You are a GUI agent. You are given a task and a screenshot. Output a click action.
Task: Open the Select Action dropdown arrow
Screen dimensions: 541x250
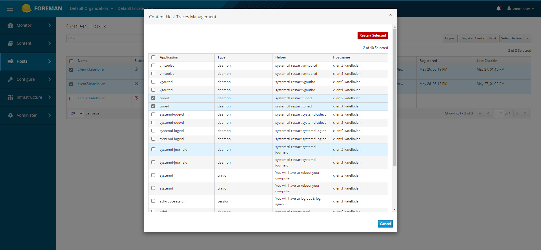click(x=527, y=38)
